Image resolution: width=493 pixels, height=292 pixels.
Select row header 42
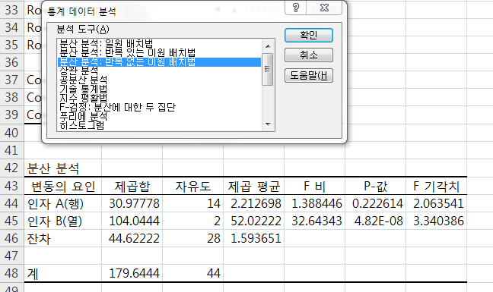11,168
